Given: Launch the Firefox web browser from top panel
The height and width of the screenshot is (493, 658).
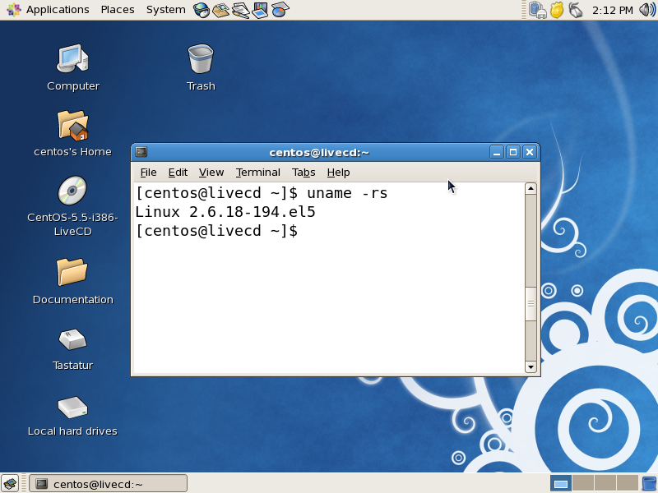Looking at the screenshot, I should (201, 9).
